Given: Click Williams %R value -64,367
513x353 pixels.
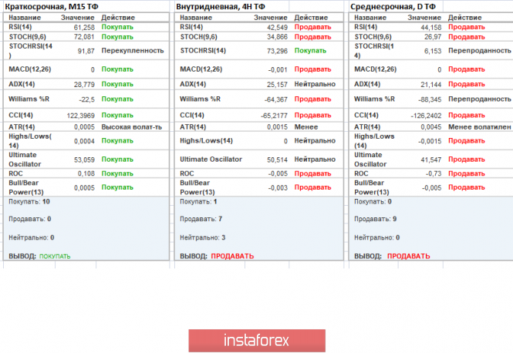Looking at the screenshot, I should (276, 99).
